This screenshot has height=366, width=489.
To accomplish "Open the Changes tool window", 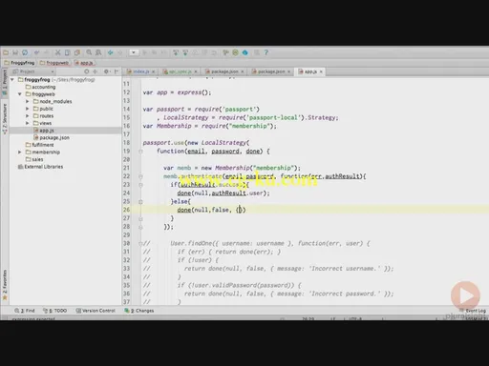I will [x=139, y=311].
